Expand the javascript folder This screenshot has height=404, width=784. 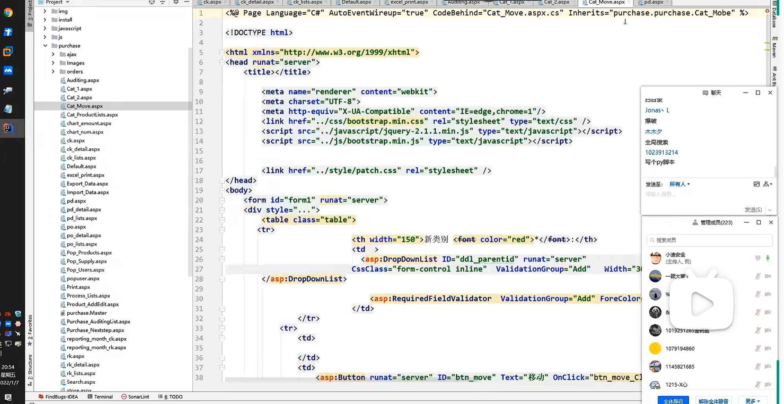(x=45, y=28)
